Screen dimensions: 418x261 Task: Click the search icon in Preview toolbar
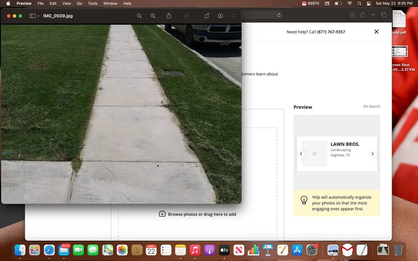point(234,16)
